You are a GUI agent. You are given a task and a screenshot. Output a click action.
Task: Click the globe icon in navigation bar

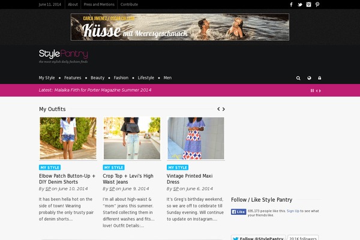pos(309,78)
